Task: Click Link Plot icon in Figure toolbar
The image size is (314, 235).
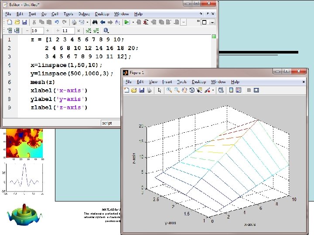Action: [221, 90]
